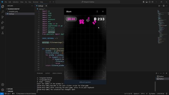169x95 pixels.
Task: Run the Python file with play icon
Action: pyautogui.click(x=159, y=6)
